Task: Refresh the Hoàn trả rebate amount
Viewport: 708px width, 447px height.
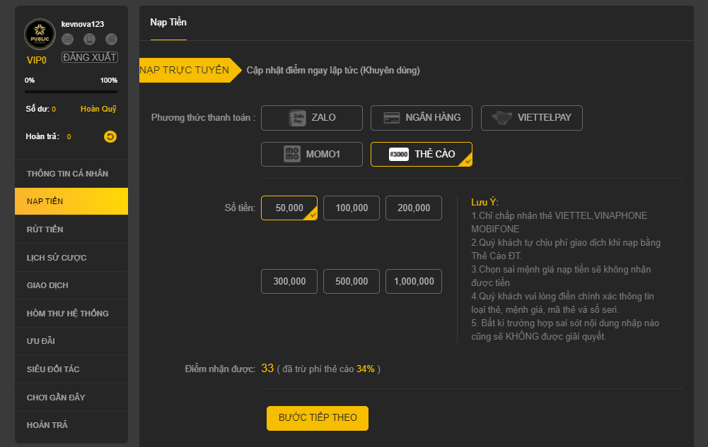Action: tap(110, 136)
